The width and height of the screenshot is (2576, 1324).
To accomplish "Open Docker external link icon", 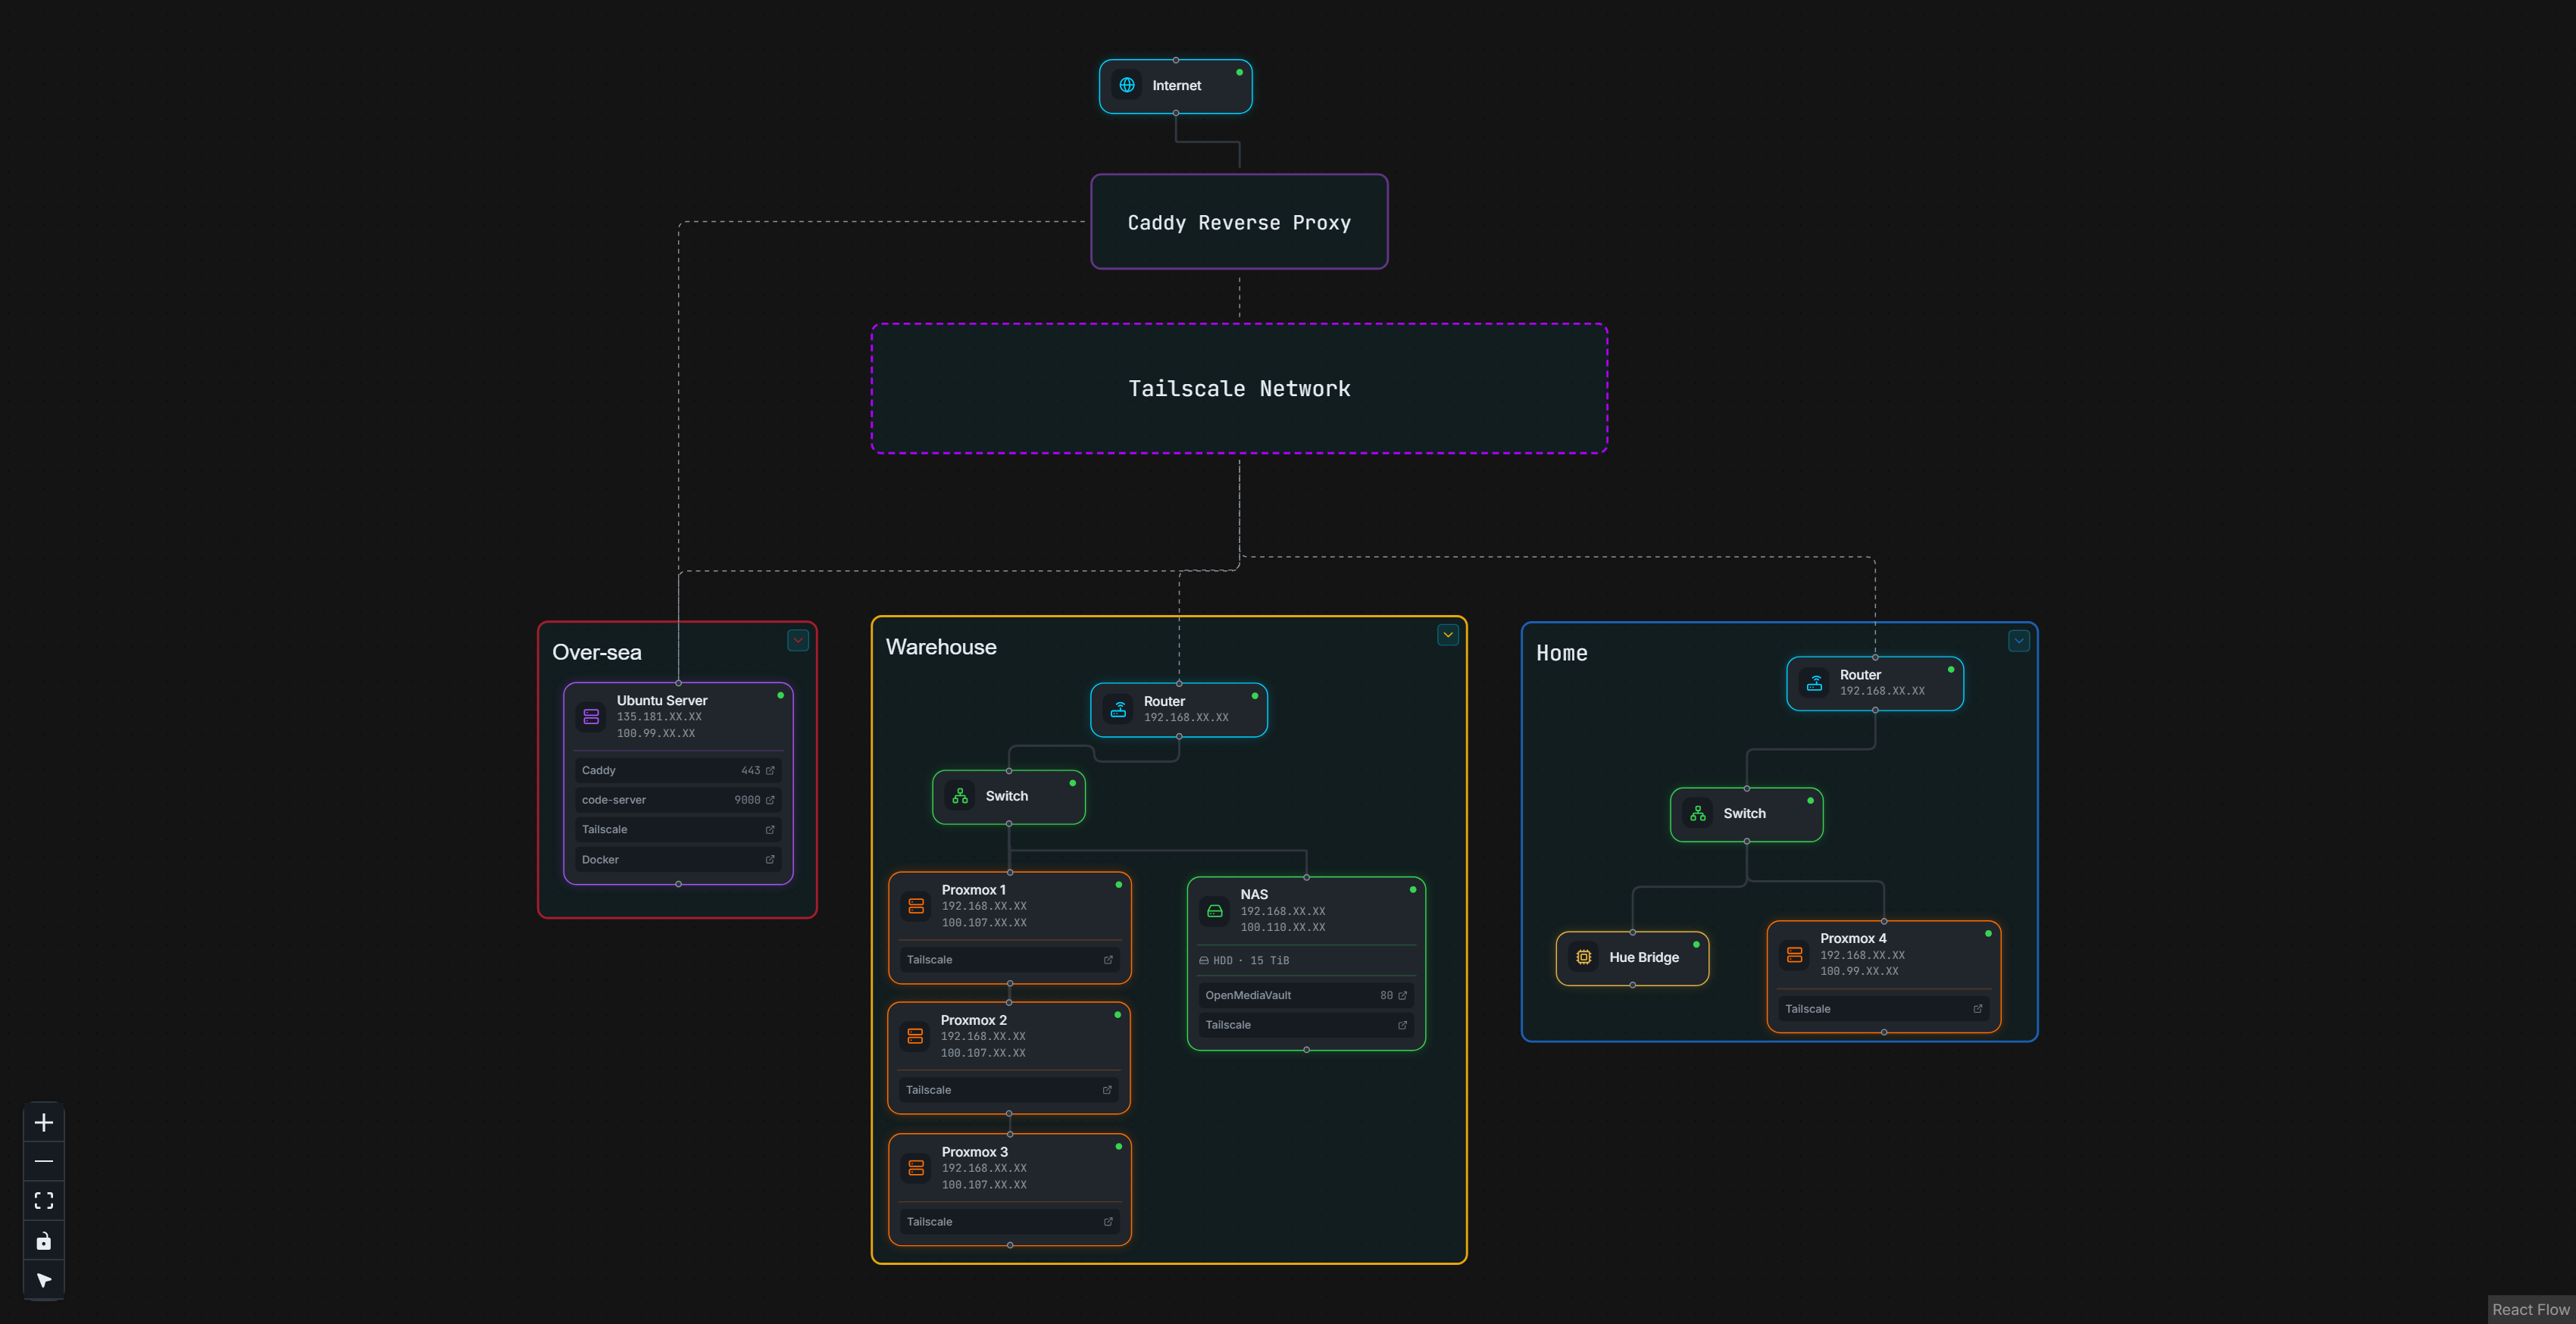I will click(770, 859).
